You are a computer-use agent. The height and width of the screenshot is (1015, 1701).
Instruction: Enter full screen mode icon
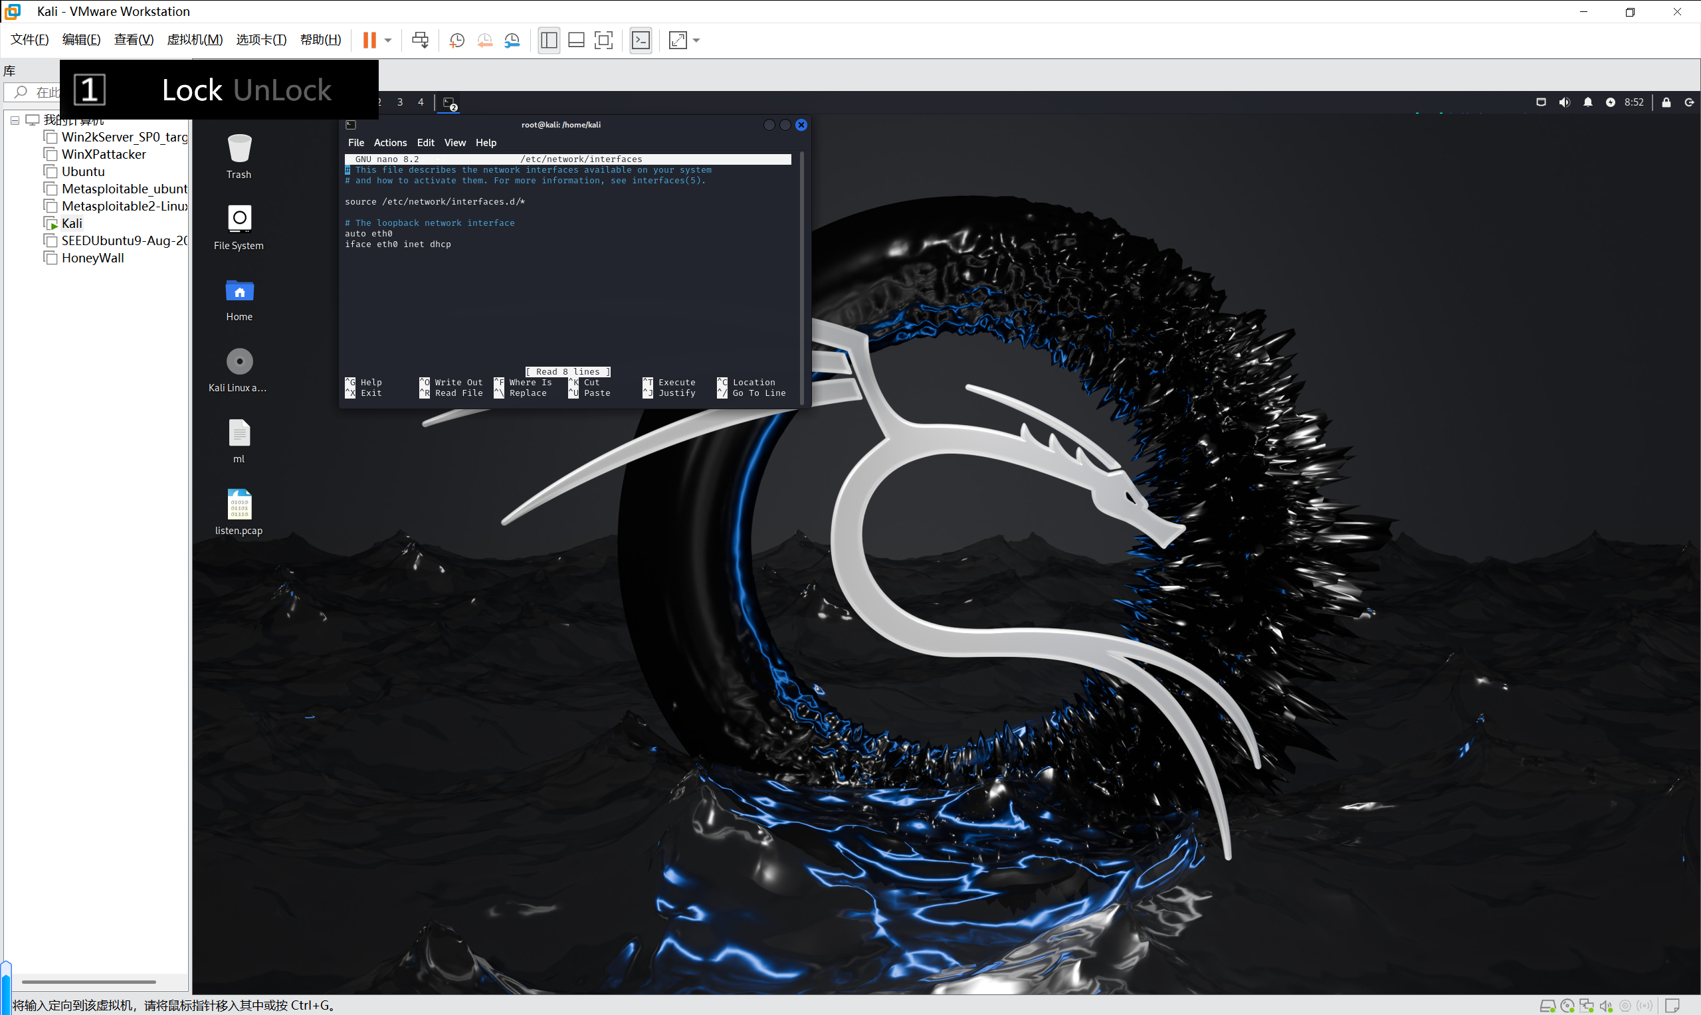coord(603,41)
